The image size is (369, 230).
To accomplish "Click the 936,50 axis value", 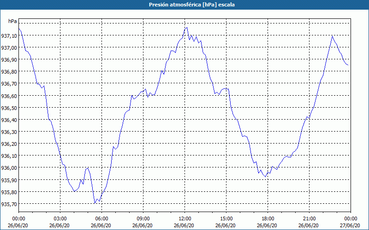I will click(x=9, y=108).
